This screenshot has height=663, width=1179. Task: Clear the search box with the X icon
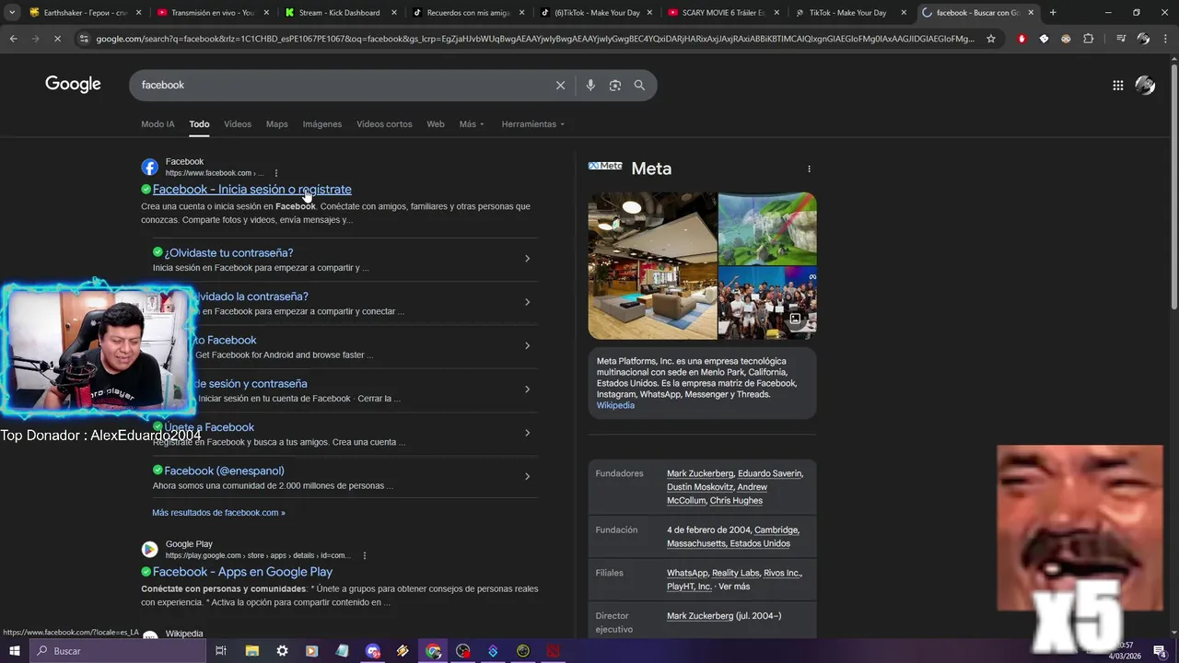tap(560, 85)
